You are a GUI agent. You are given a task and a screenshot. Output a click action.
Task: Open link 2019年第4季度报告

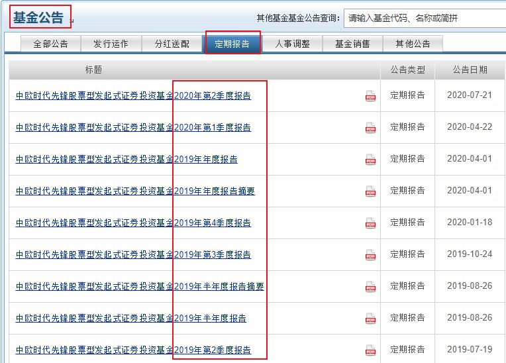tap(133, 223)
